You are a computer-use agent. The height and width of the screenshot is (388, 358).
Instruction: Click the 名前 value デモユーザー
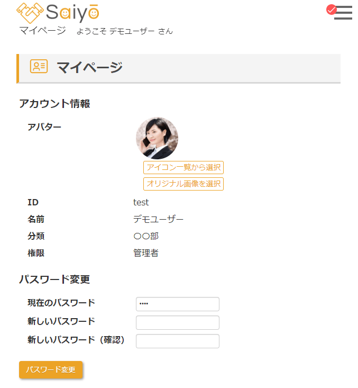(x=158, y=219)
